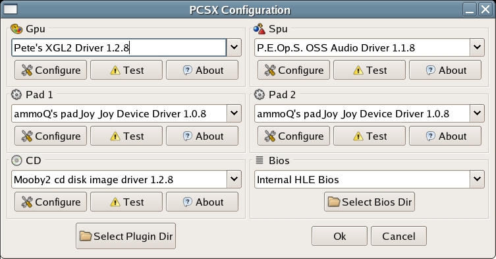Cancel the PCSX configuration dialog
Viewport: 496px width, 259px height.
point(399,236)
